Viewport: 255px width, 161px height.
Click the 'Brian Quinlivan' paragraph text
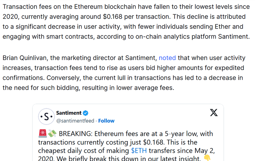pyautogui.click(x=124, y=73)
